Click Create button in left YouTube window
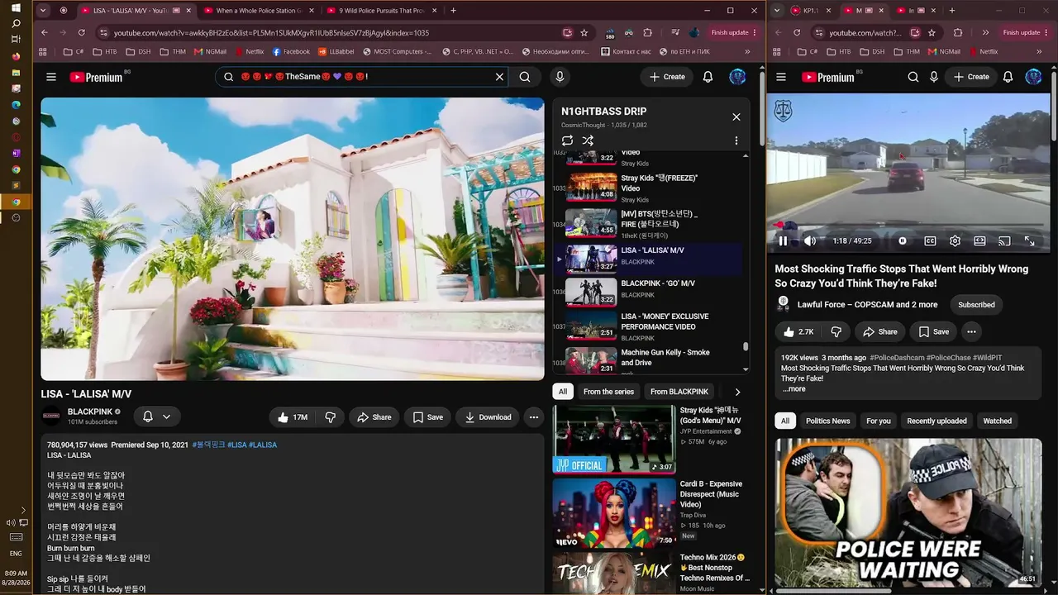Viewport: 1058px width, 595px height. click(x=667, y=77)
